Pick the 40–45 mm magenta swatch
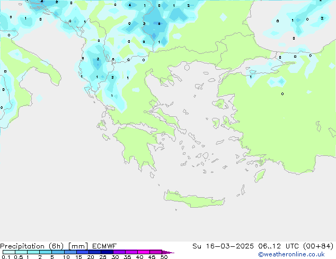 coord(144,252)
